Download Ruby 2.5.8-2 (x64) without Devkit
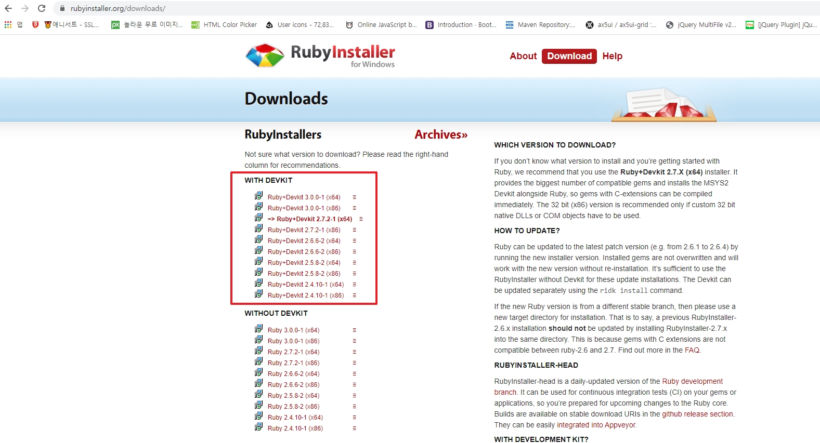Viewport: 820px width, 443px height. coord(294,396)
